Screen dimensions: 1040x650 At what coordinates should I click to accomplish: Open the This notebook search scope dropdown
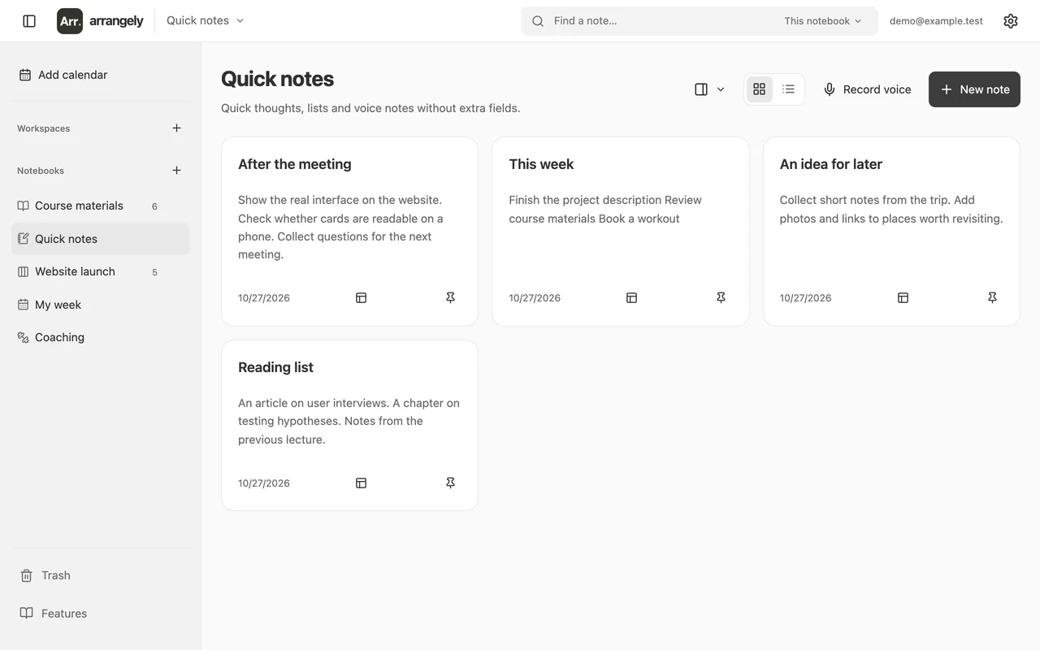click(x=823, y=21)
